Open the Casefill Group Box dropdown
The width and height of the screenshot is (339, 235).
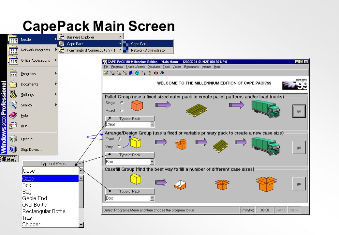152,198
